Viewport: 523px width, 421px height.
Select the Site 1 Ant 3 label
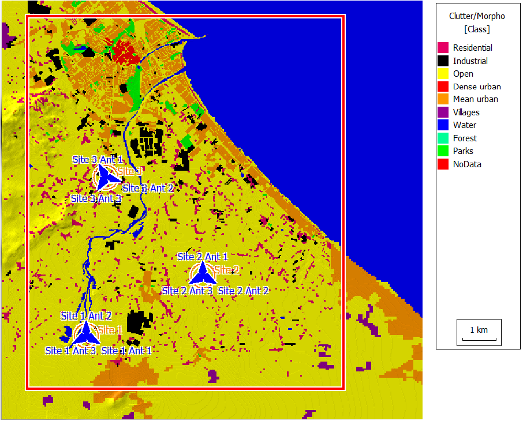click(70, 350)
